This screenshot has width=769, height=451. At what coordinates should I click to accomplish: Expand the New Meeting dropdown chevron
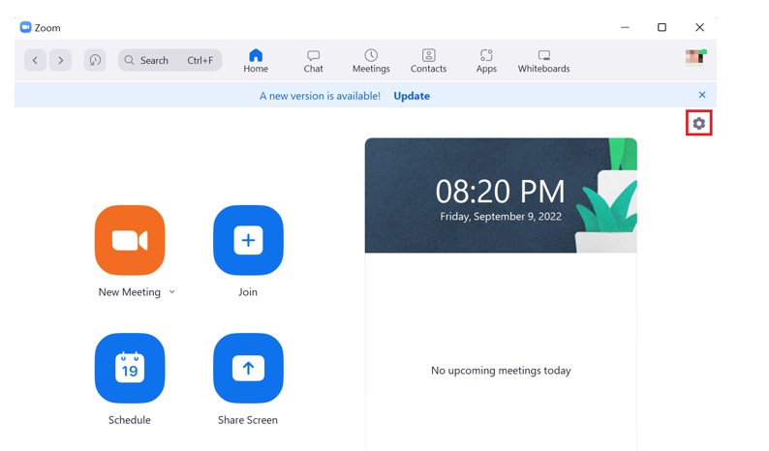click(x=172, y=292)
